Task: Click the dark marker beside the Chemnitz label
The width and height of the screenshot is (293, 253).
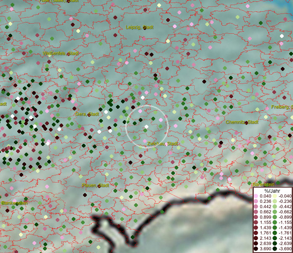Action: pos(247,123)
